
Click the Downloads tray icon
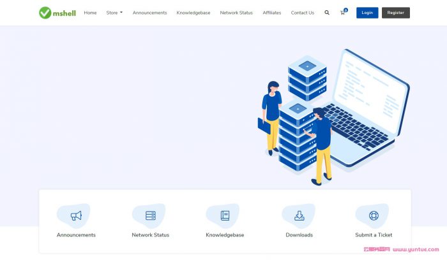(x=299, y=216)
